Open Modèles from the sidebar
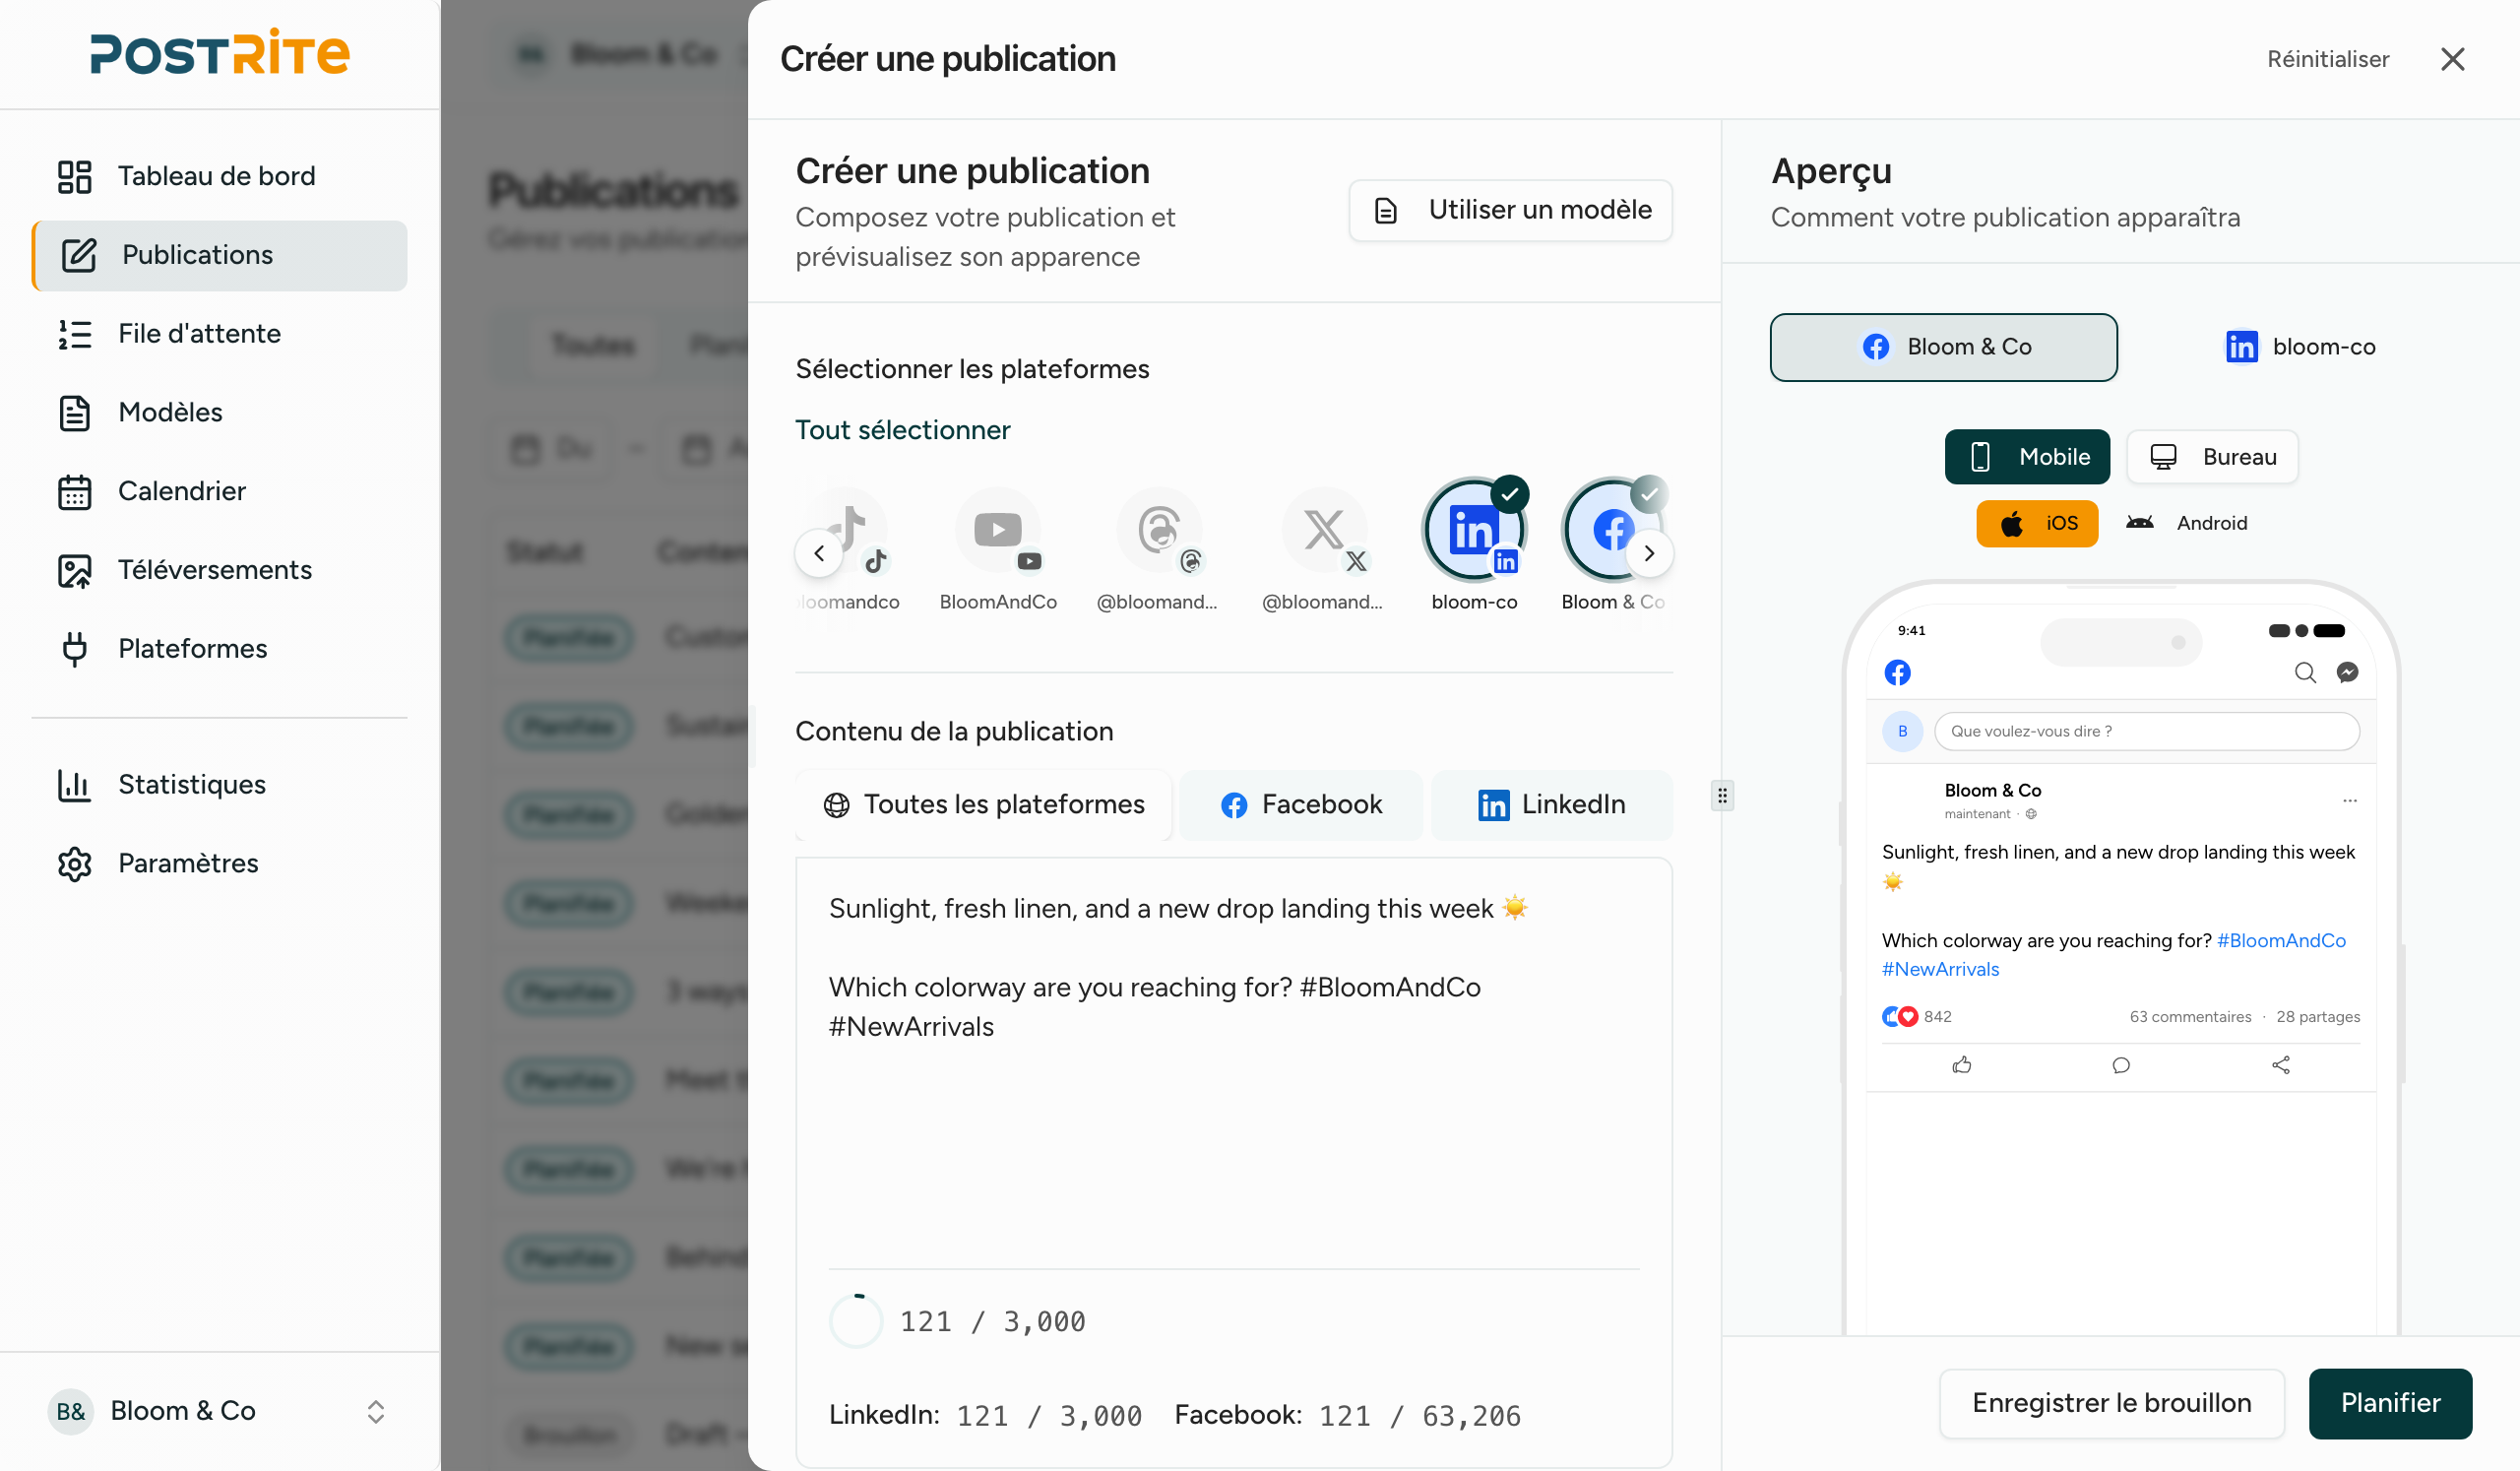The width and height of the screenshot is (2520, 1471). pos(219,412)
